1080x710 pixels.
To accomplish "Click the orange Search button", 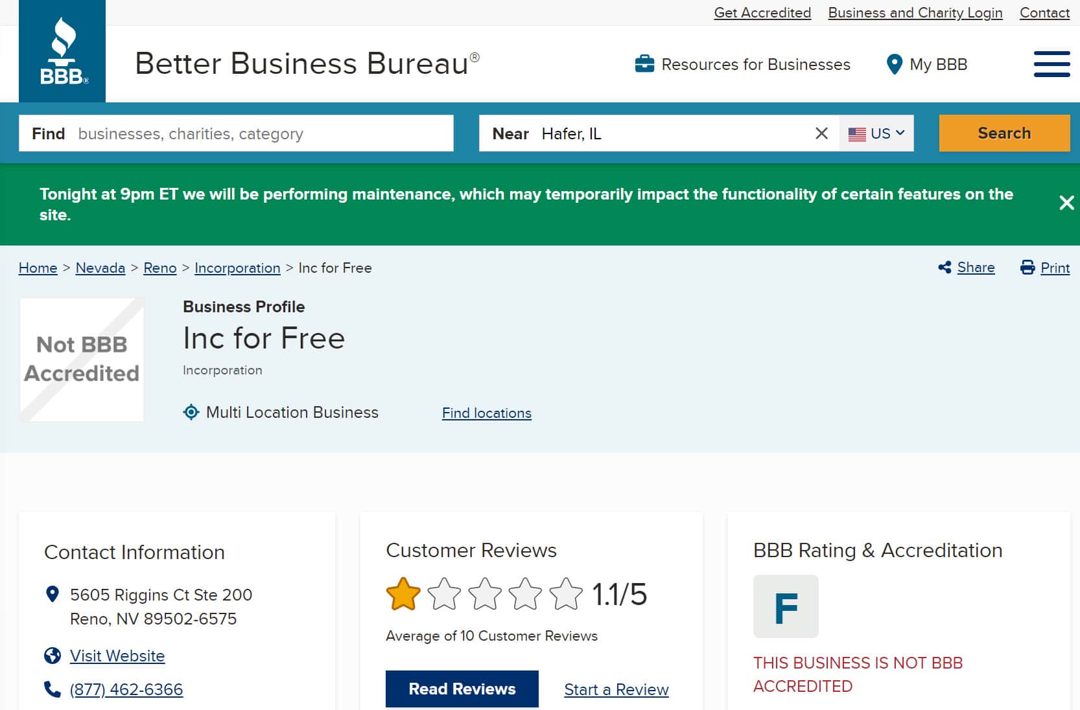I will (x=1004, y=133).
